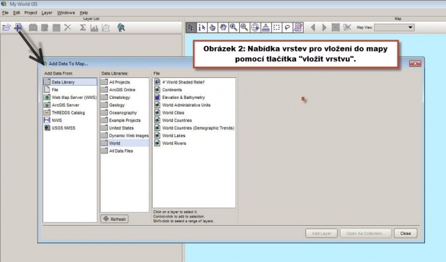Select the World library folder
Image resolution: width=446 pixels, height=262 pixels.
click(125, 144)
